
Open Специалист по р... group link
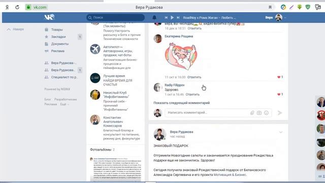click(x=64, y=77)
